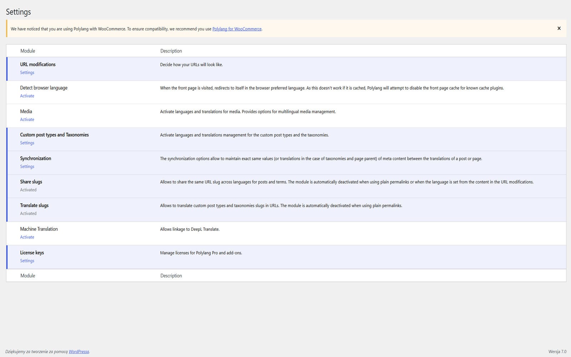Click the Activated status under Translate slugs
Viewport: 571px width, 357px height.
click(28, 213)
